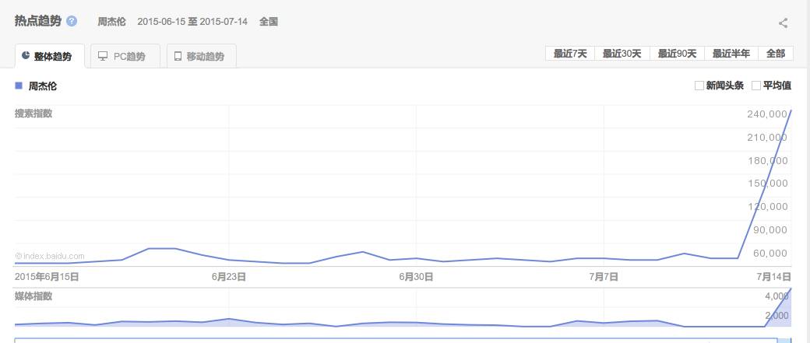810x343 pixels.
Task: Click the date range 2015-06-15 至 2015-07-14
Action: click(192, 22)
